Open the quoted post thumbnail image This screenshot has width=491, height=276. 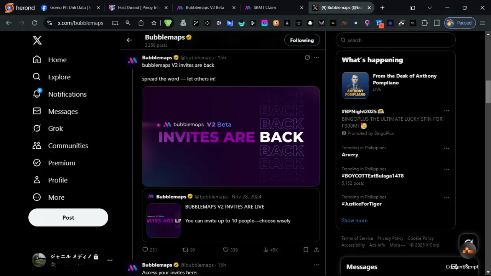(164, 220)
